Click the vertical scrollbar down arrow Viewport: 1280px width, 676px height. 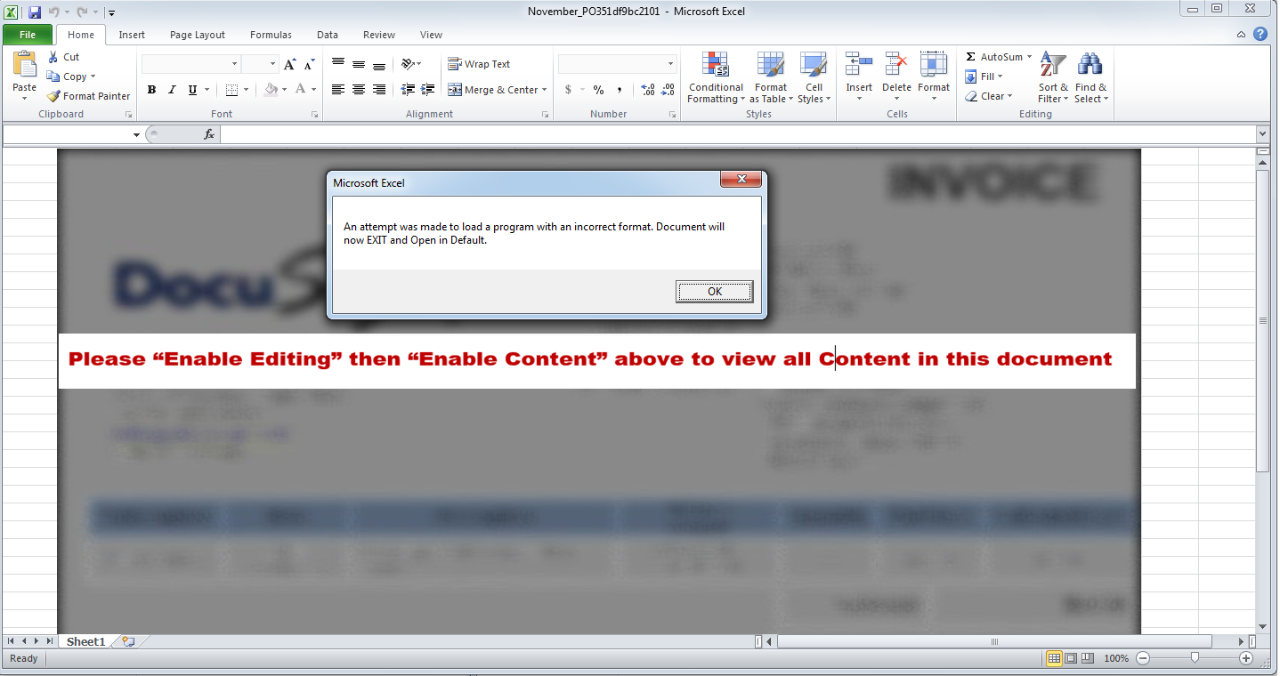click(1262, 626)
